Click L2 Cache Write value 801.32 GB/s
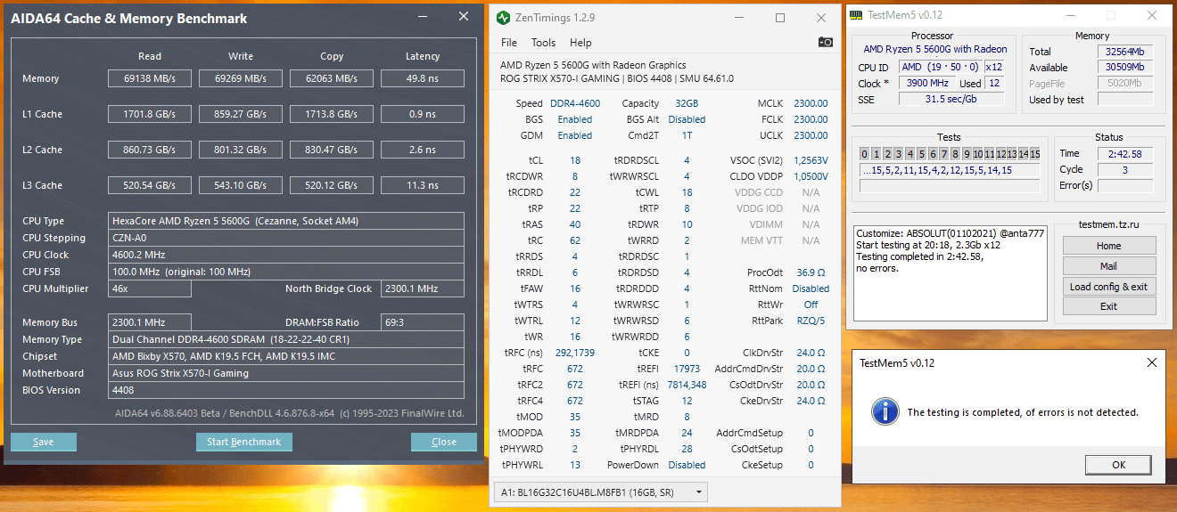 click(x=240, y=150)
